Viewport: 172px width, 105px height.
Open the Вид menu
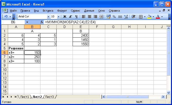(36, 11)
